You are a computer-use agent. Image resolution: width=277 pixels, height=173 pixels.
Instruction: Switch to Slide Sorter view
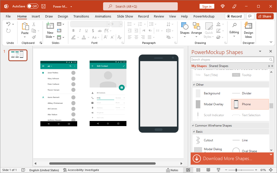198,170
